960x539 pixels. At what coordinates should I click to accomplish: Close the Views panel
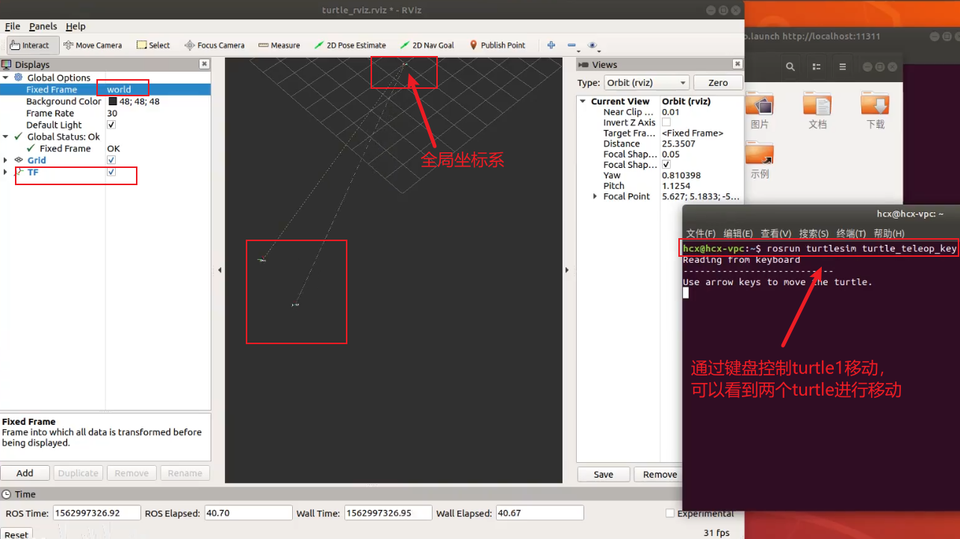click(x=737, y=64)
